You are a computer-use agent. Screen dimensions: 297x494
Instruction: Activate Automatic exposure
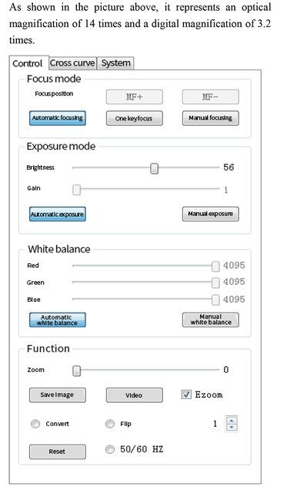(x=58, y=214)
